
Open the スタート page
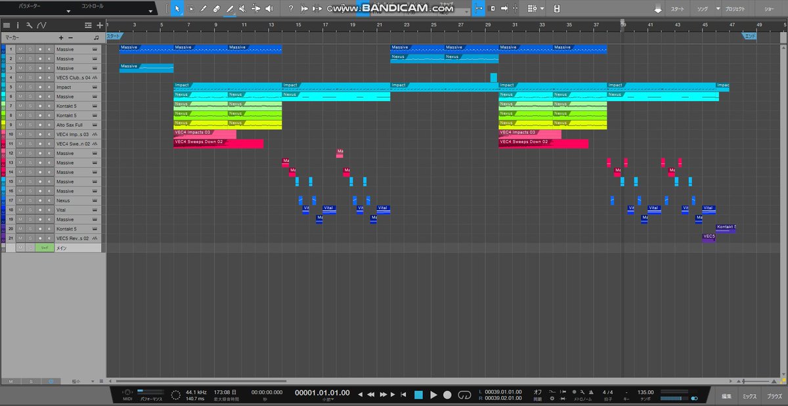pos(677,9)
